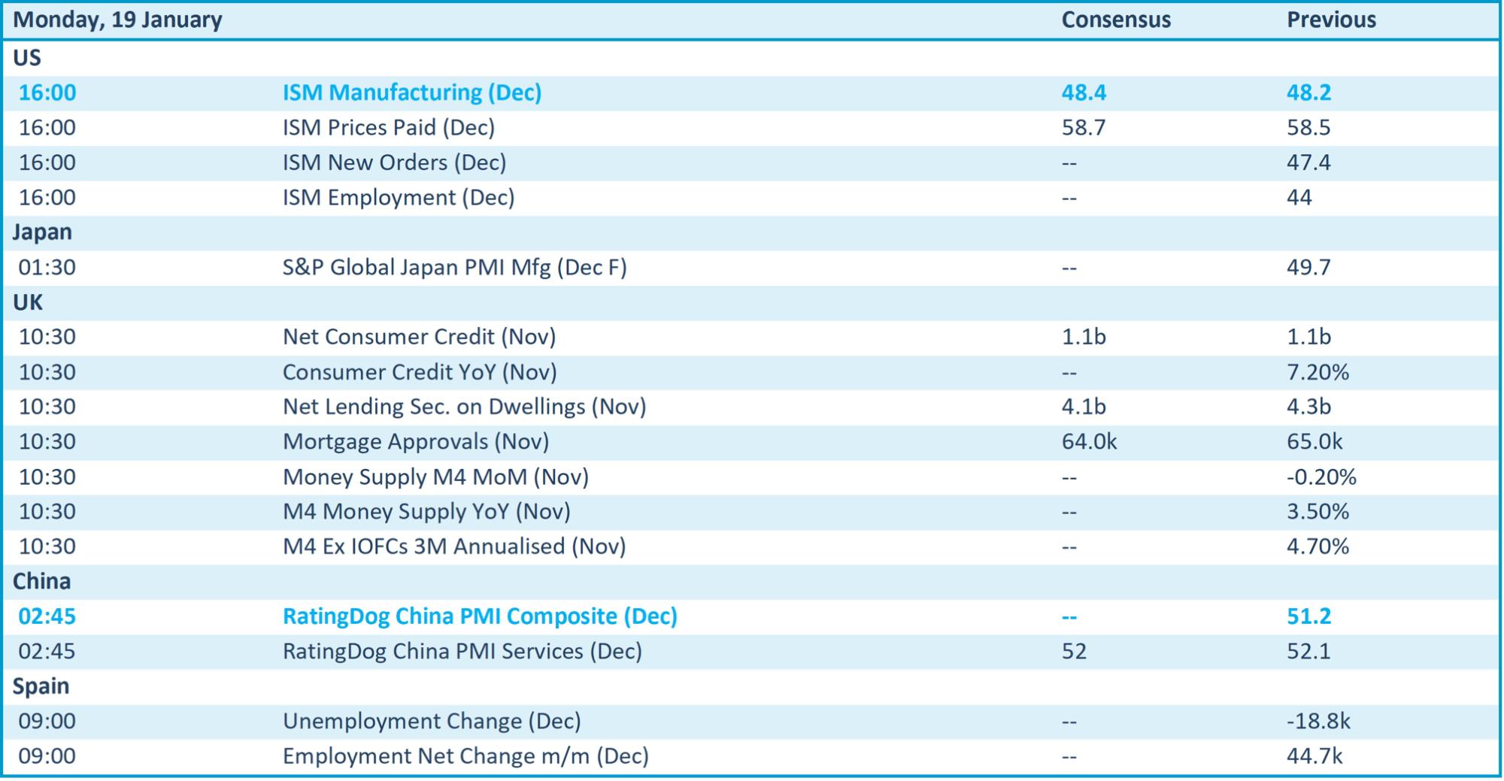Click the Unemployment Change (Dec) entry

point(431,721)
